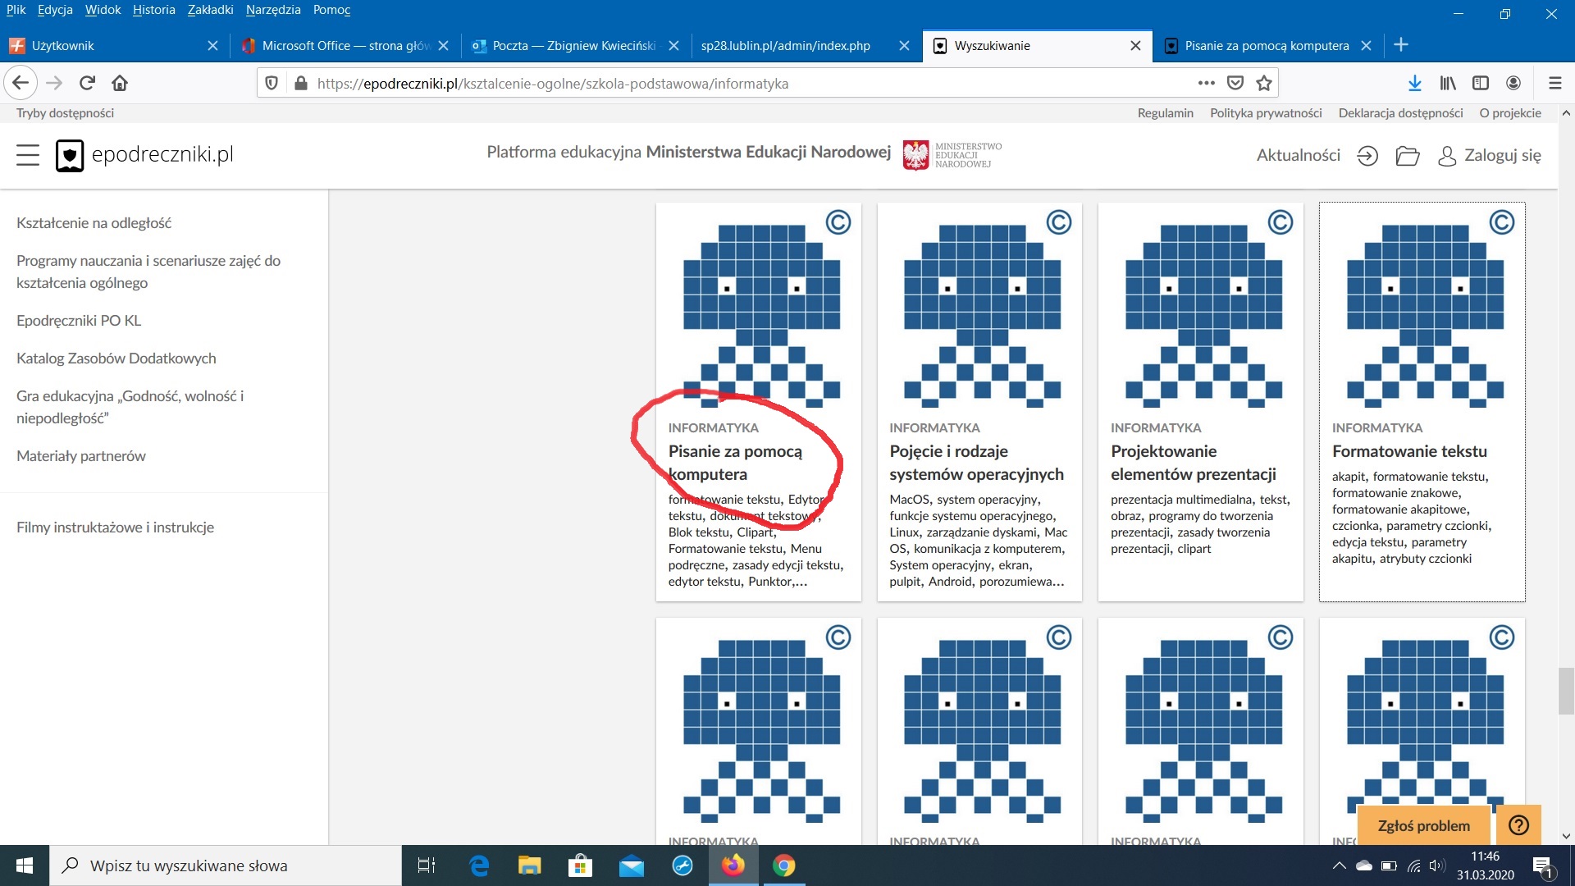This screenshot has width=1575, height=886.
Task: Click the login arrow circle icon in header
Action: [x=1367, y=156]
